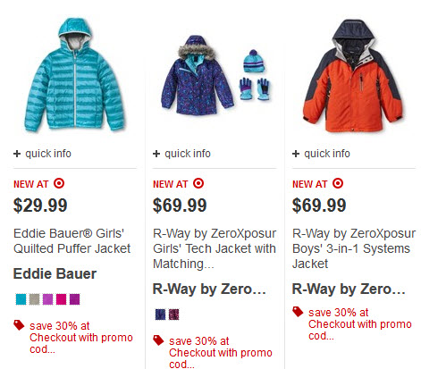Open Eddie Bauer Girls' Quilted Puffer Jacket link
The width and height of the screenshot is (421, 369).
[72, 241]
